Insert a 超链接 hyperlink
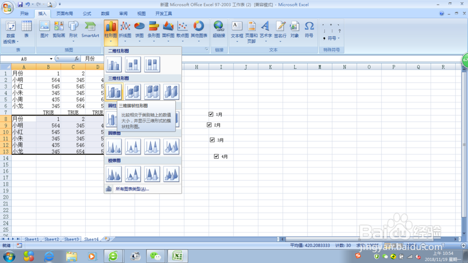 [219, 29]
